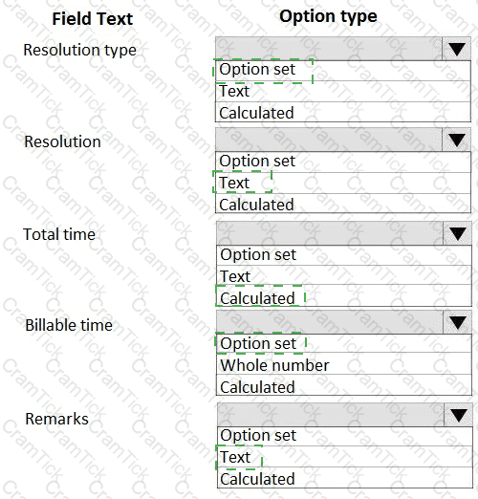Open the Resolution type dropdown arrow
Viewport: 478px width, 499px height.
456,49
